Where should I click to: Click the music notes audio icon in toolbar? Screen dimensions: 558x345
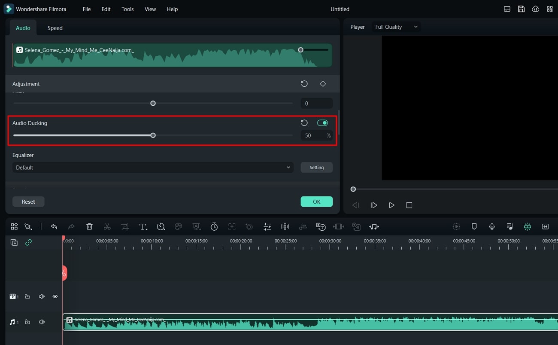tap(374, 226)
